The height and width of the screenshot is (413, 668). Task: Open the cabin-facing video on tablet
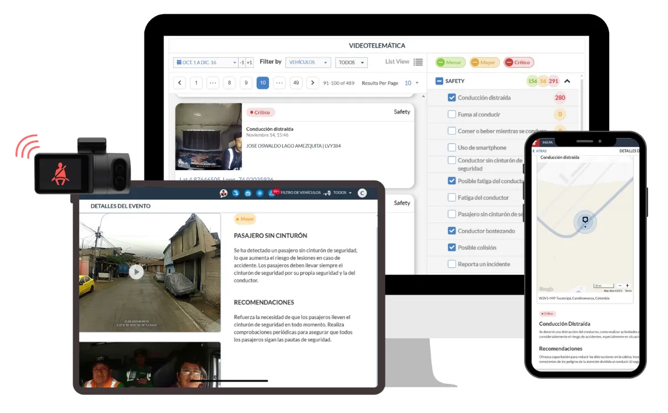150,365
